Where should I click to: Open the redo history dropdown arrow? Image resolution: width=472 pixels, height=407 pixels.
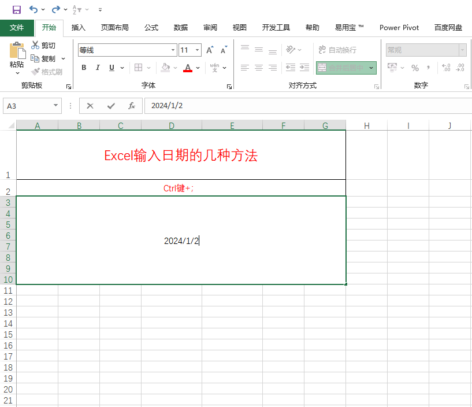(x=65, y=10)
